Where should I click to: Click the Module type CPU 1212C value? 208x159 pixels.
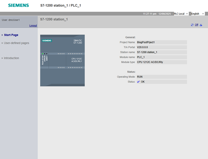click(x=162, y=62)
